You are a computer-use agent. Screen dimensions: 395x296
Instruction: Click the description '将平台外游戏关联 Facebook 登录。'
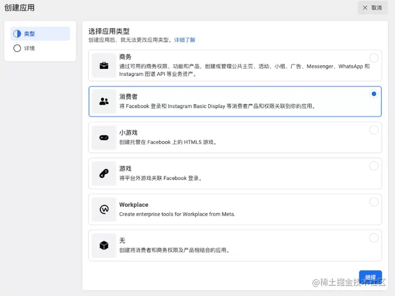[x=161, y=178]
